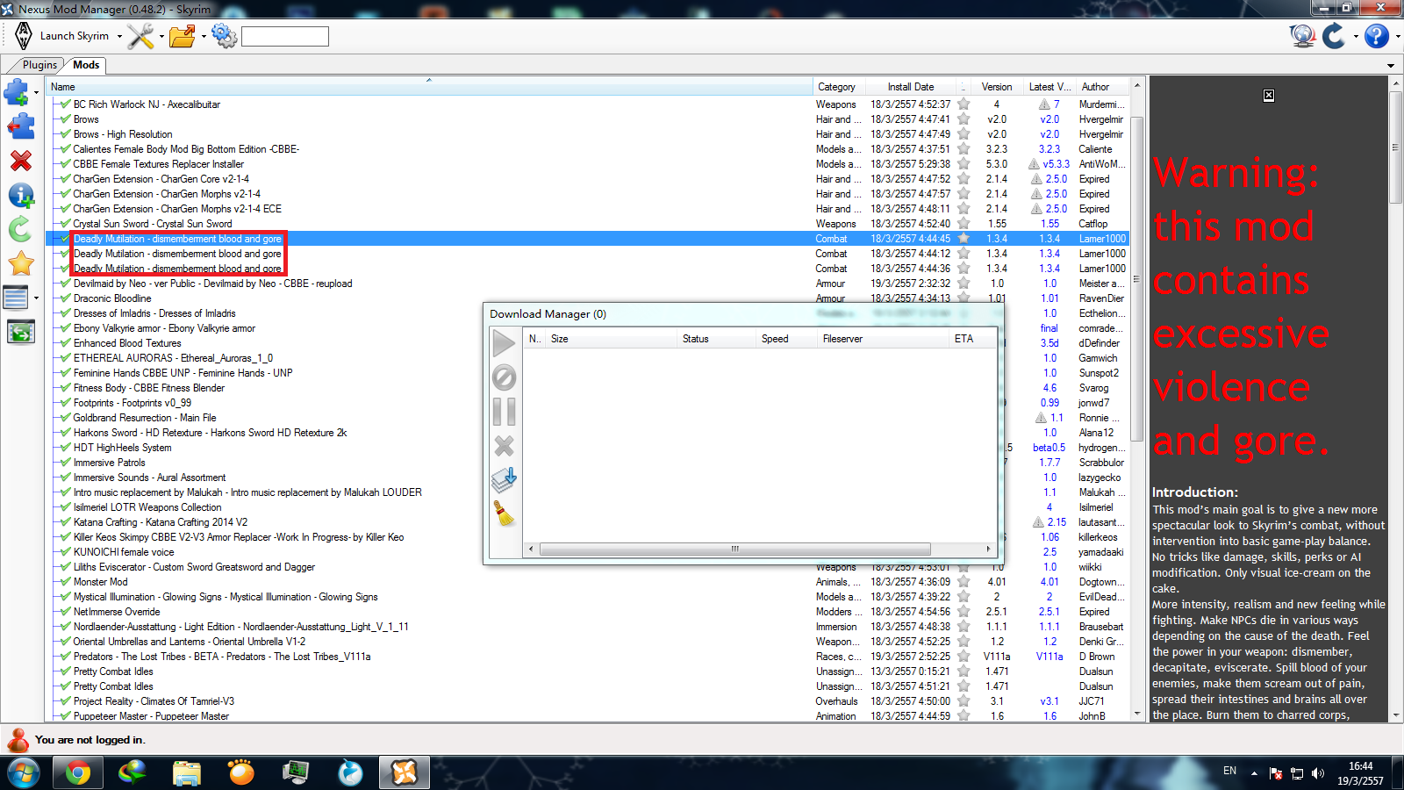Toggle the green check for CBBE Female Textures Replacer
This screenshot has height=790, width=1404.
point(64,164)
